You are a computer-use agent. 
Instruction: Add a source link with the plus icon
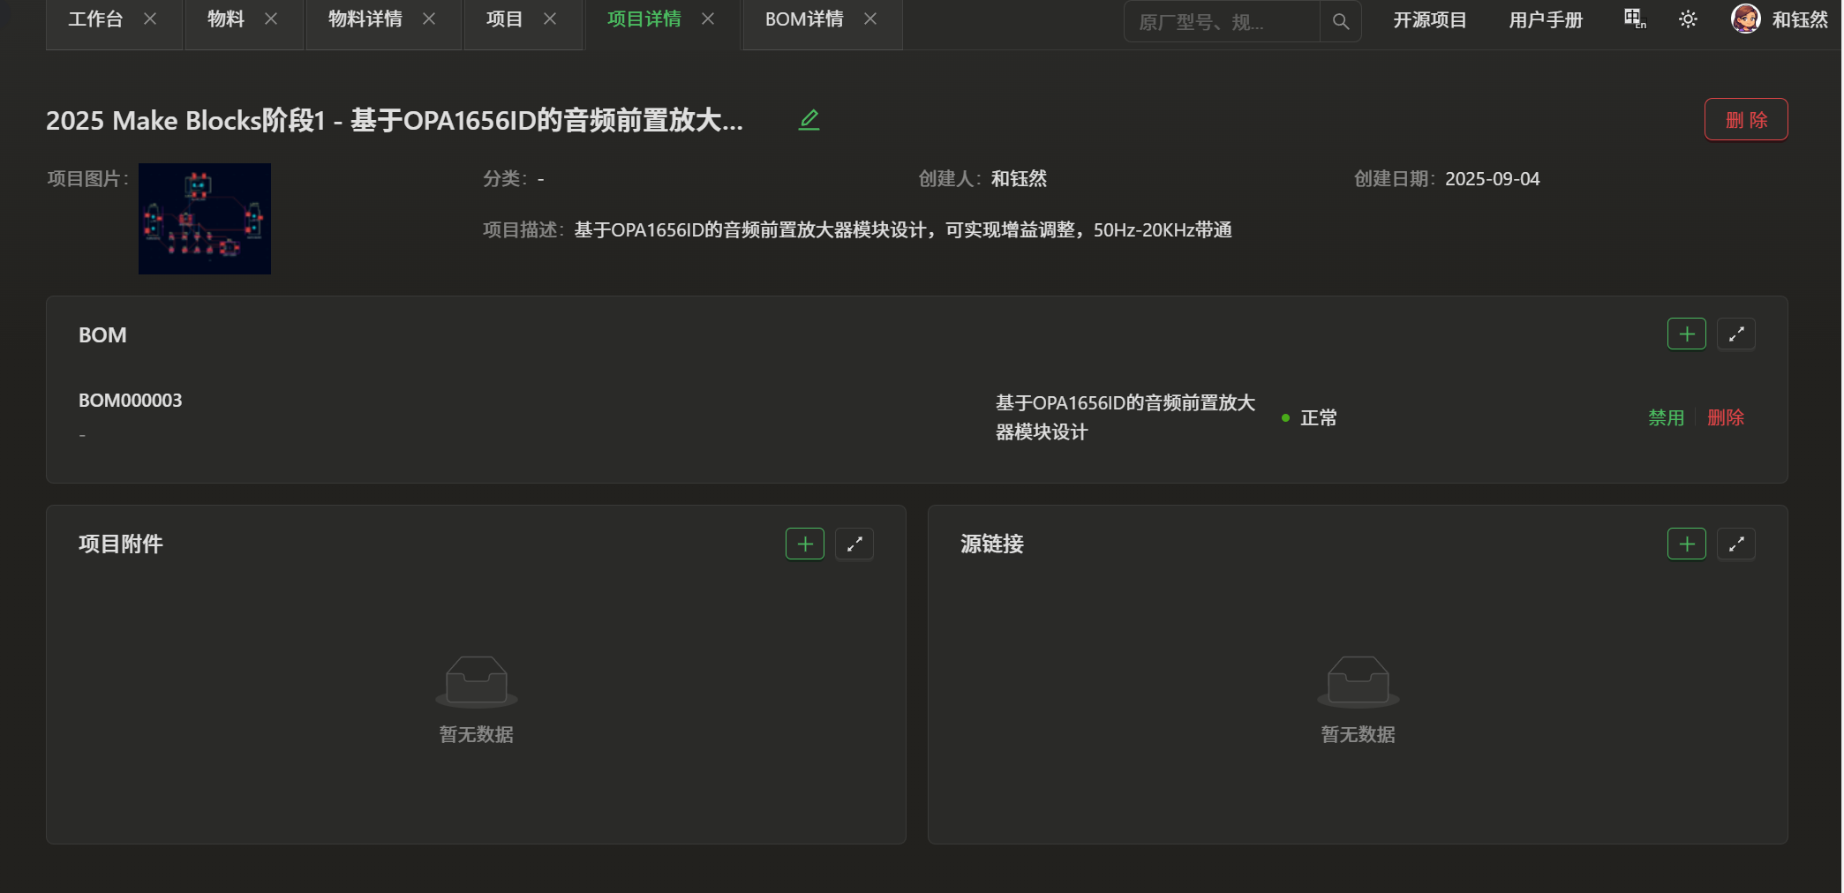pyautogui.click(x=1686, y=544)
